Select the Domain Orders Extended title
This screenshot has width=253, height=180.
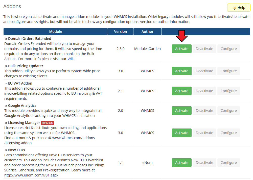(x=30, y=39)
